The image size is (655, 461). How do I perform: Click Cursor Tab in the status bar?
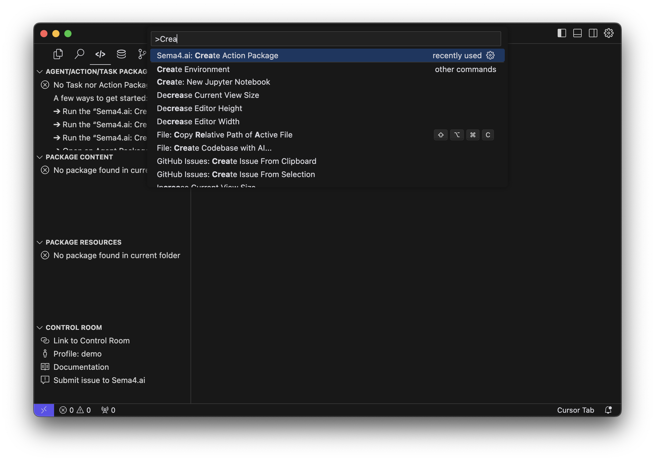coord(575,410)
